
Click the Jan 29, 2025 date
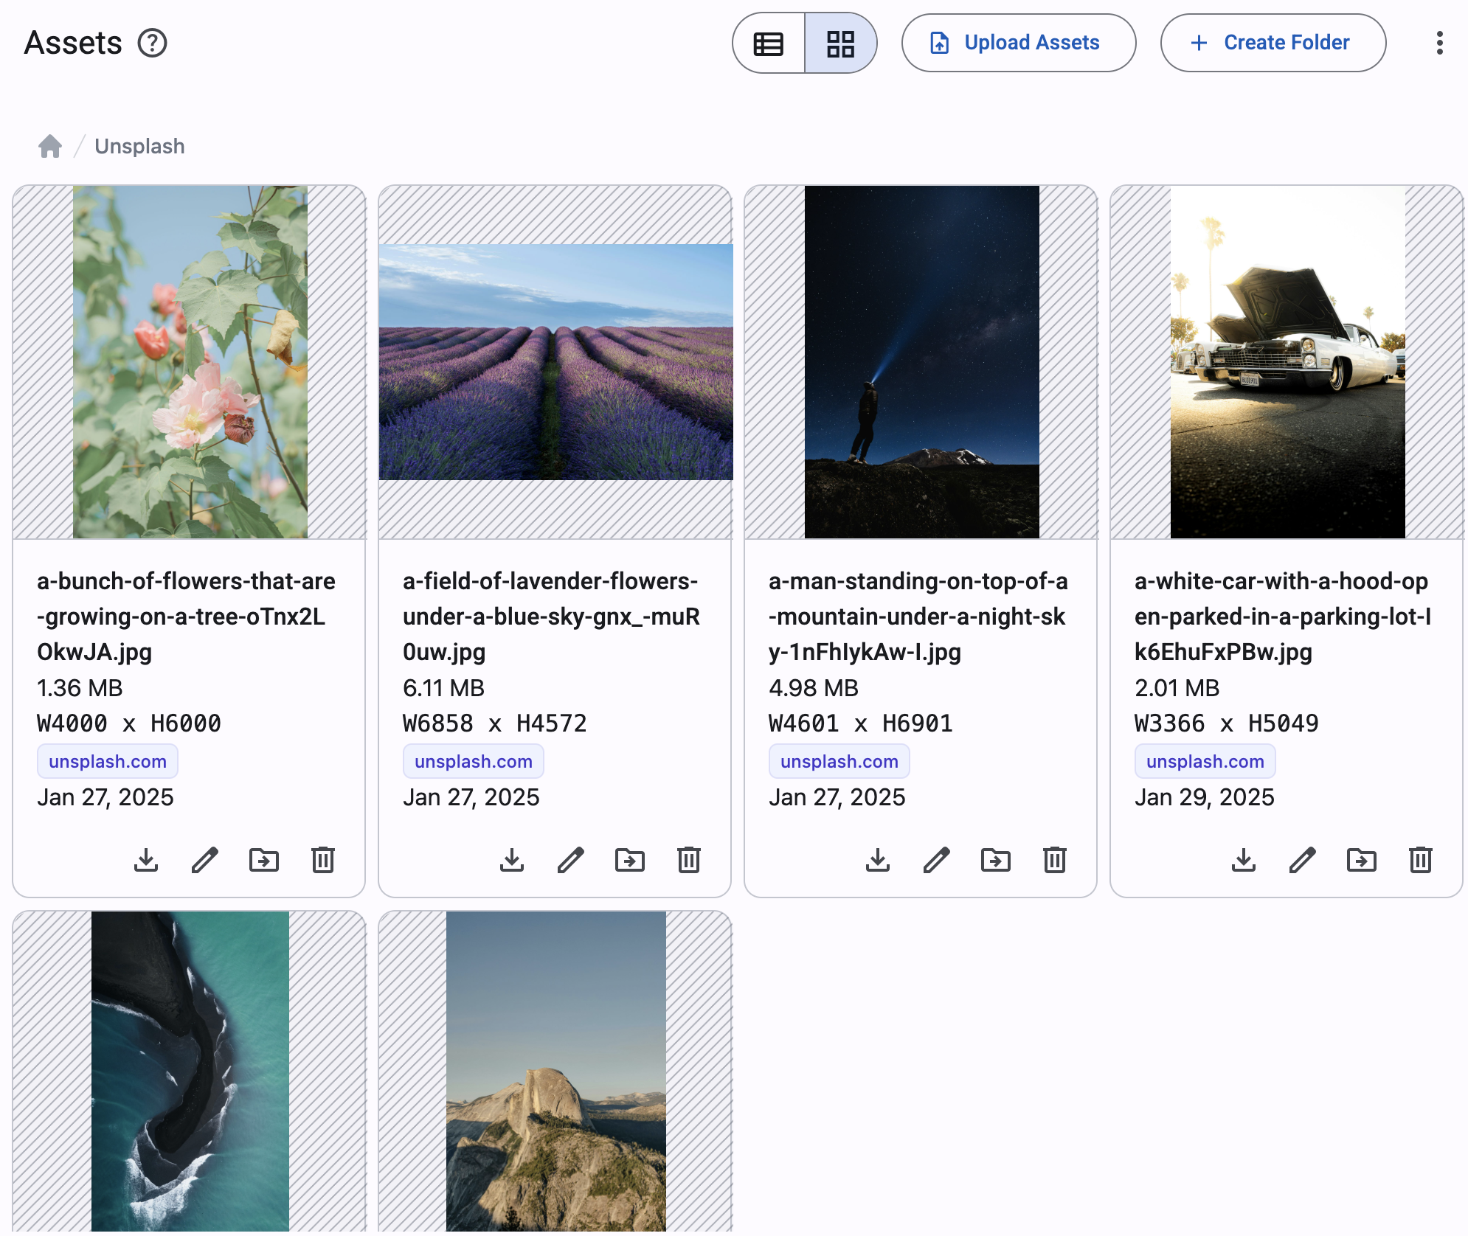point(1205,797)
